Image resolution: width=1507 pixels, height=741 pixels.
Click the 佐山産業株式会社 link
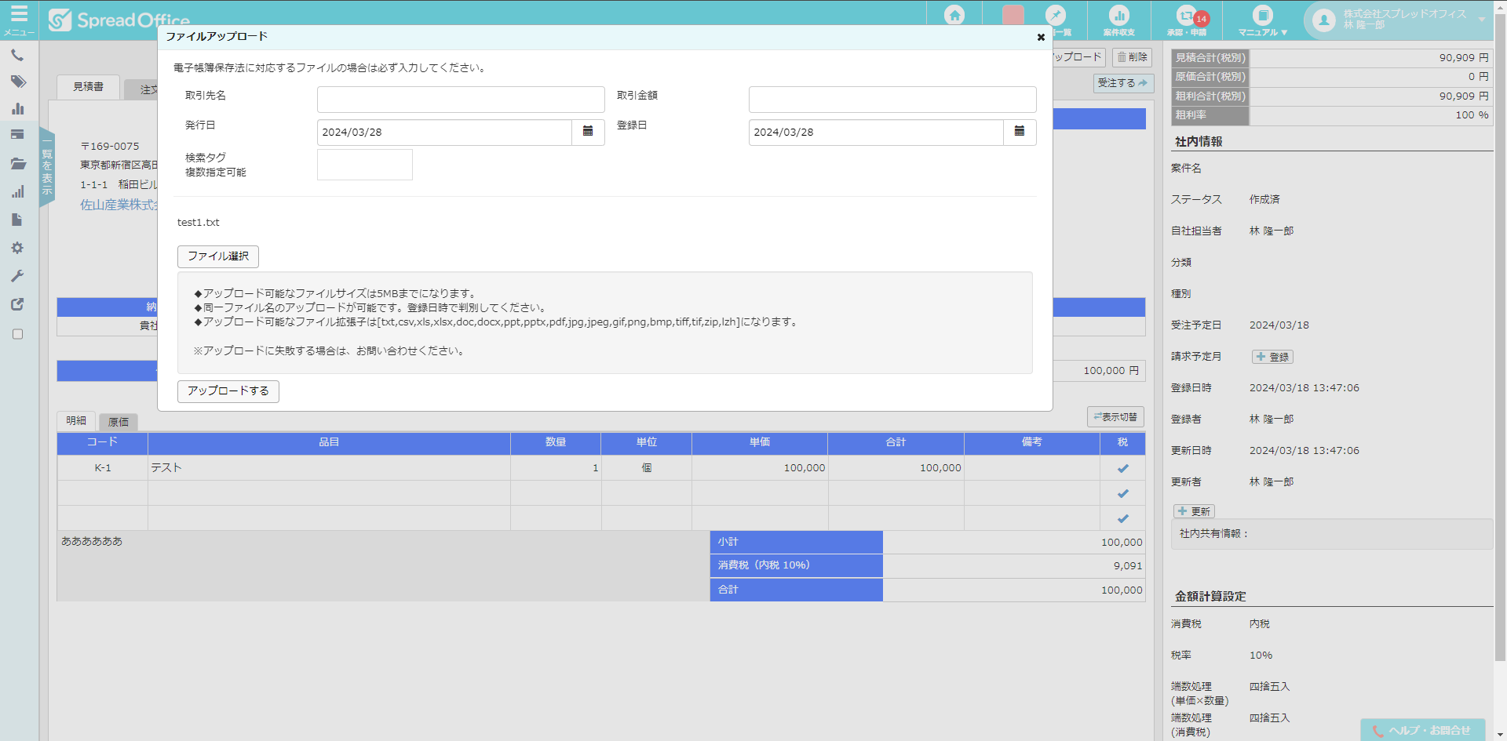119,205
